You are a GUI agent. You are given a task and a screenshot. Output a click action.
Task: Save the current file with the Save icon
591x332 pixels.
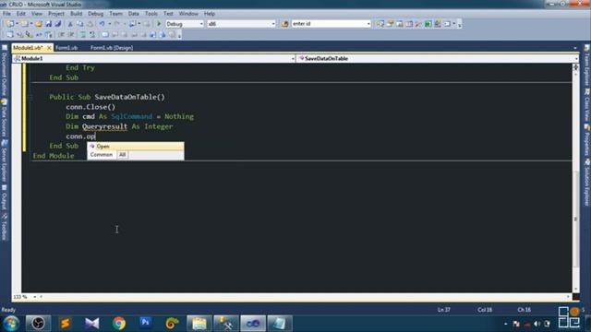tap(49, 24)
